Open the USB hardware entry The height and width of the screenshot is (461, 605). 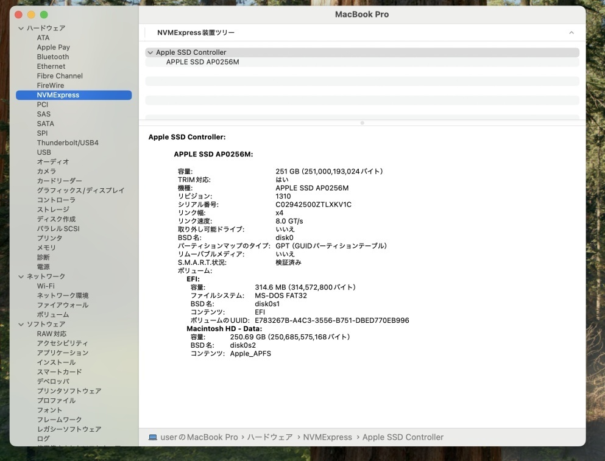point(44,152)
